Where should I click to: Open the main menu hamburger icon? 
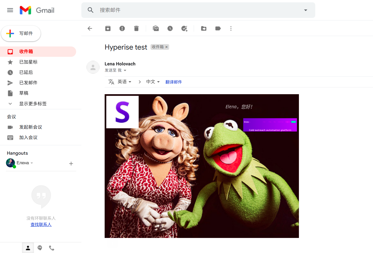pos(10,10)
